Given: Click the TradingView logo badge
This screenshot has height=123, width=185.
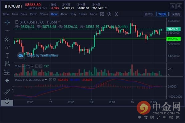Looking at the screenshot, I should click(21, 55).
